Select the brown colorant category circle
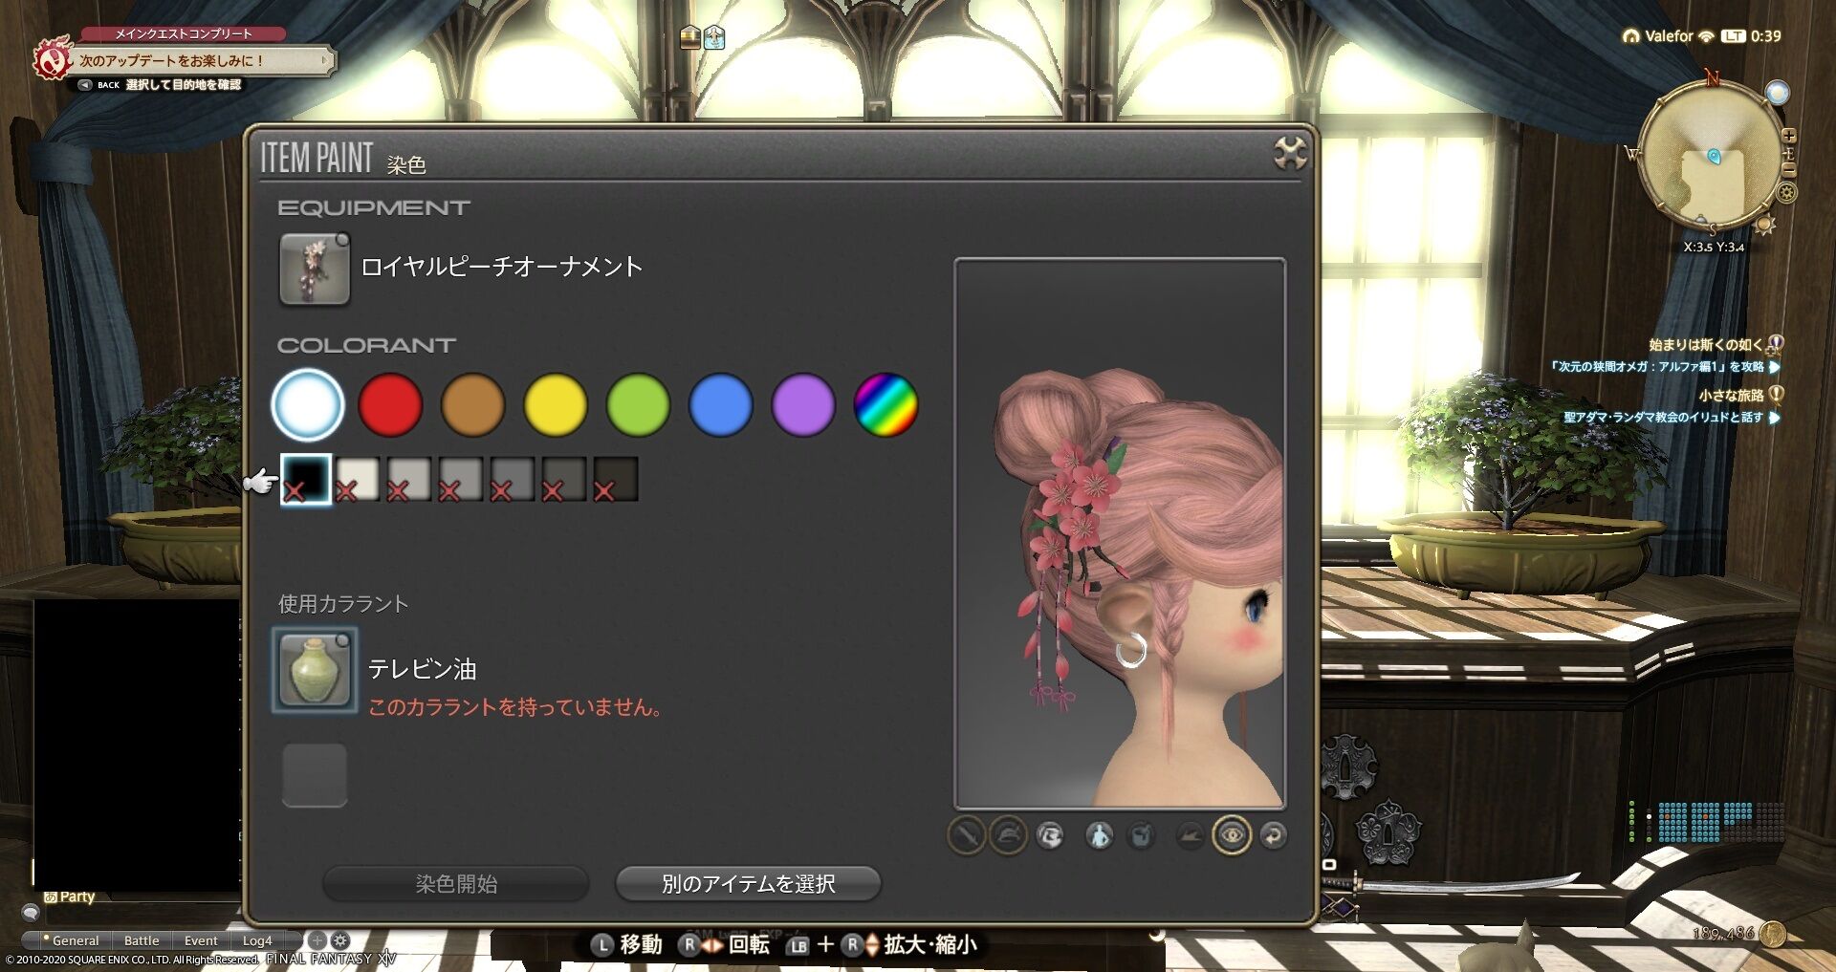 point(472,404)
